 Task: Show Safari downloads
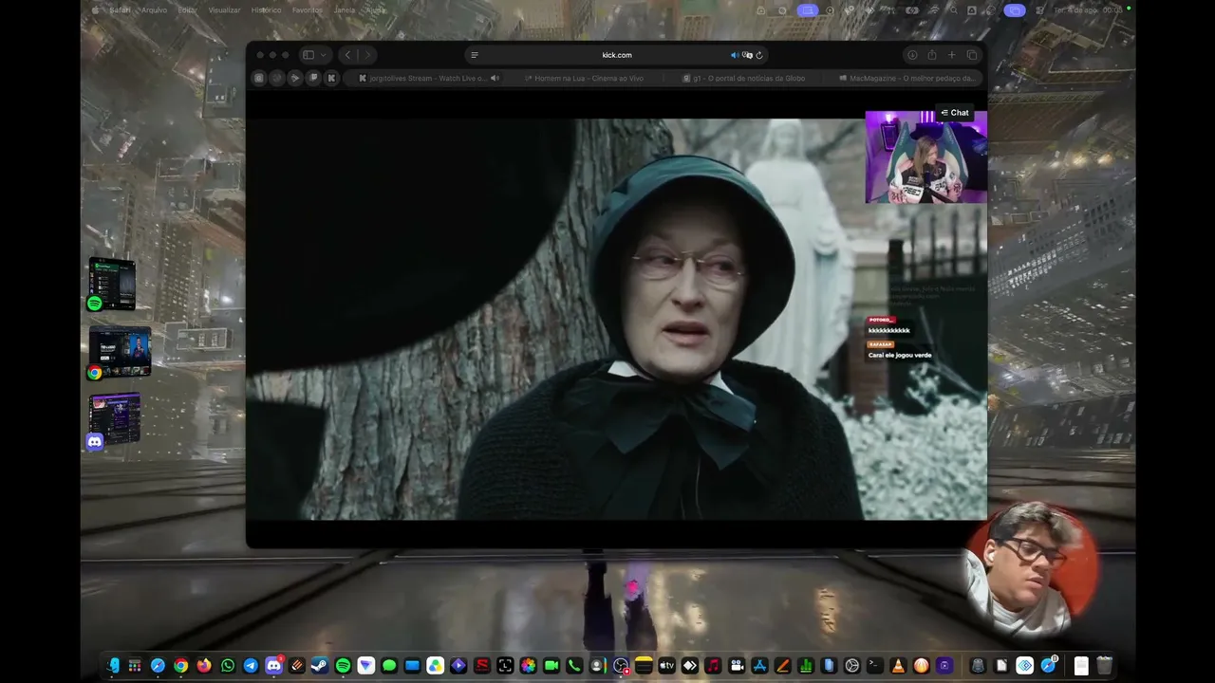point(912,55)
